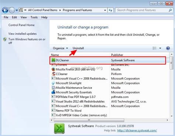Select Microsoft Security Essentials entry

[74, 92]
